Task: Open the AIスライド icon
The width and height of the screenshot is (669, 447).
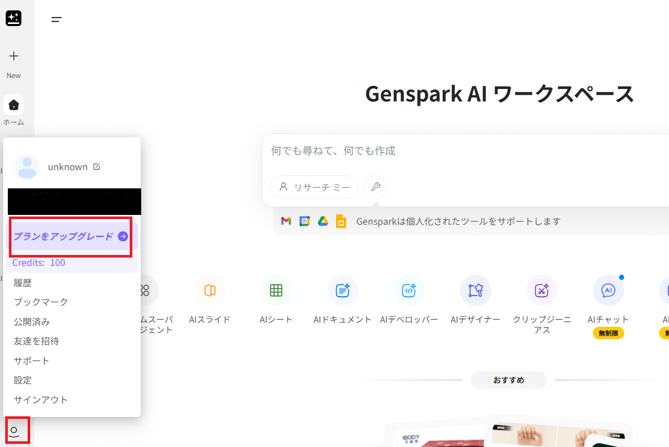Action: coord(210,290)
